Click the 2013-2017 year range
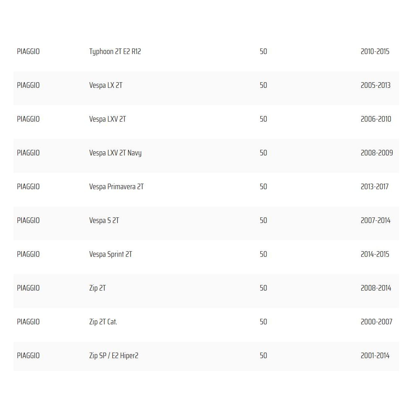 pyautogui.click(x=374, y=187)
